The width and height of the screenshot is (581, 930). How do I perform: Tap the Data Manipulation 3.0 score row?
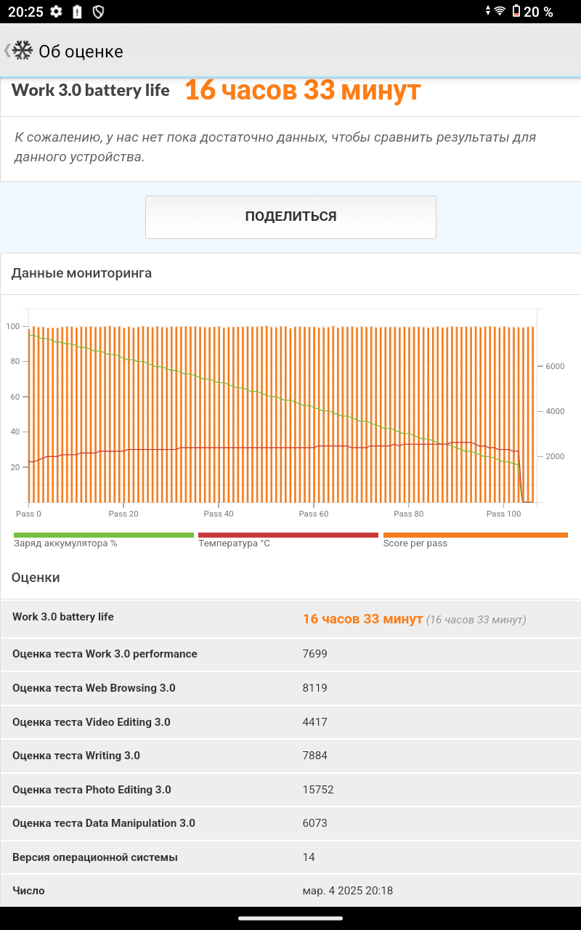tap(290, 823)
